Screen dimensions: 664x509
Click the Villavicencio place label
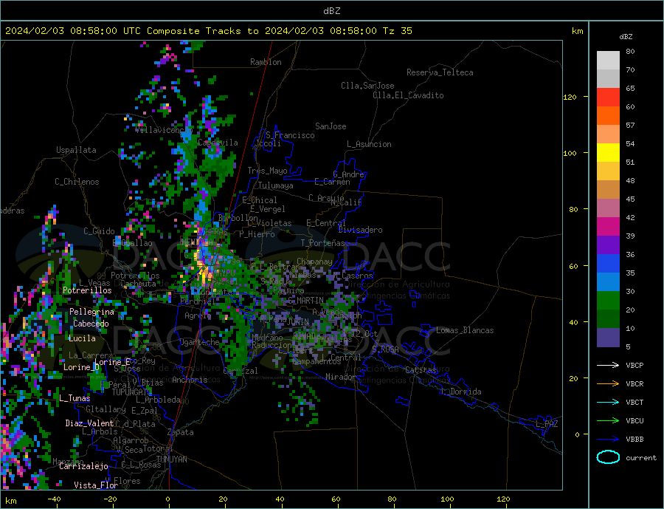164,130
